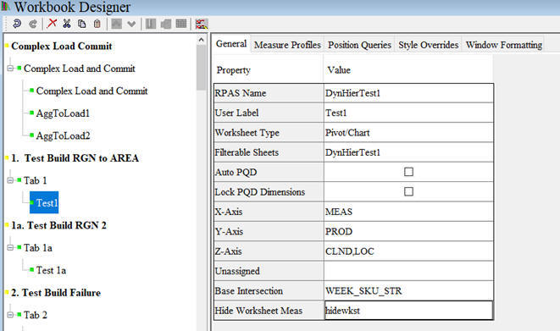This screenshot has height=331, width=560.
Task: Click the Hide Worksheet Meas field hidewkst
Action: tap(408, 311)
